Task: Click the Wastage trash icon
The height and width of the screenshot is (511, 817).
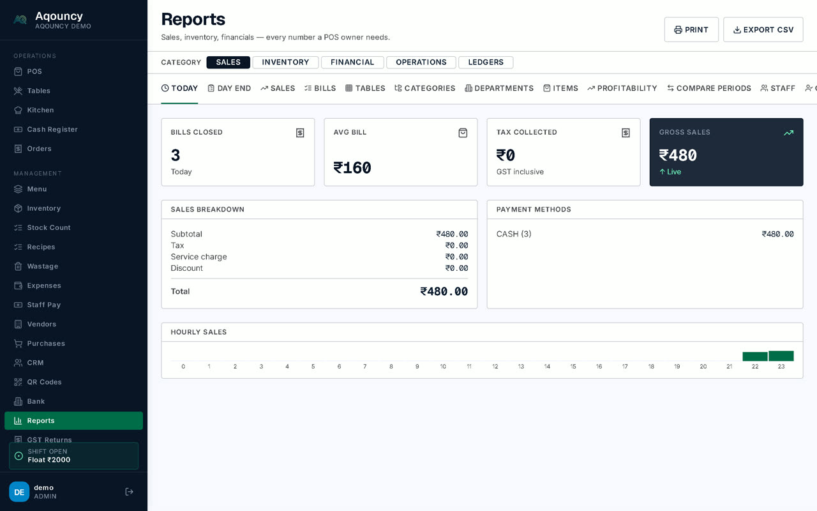Action: (18, 266)
